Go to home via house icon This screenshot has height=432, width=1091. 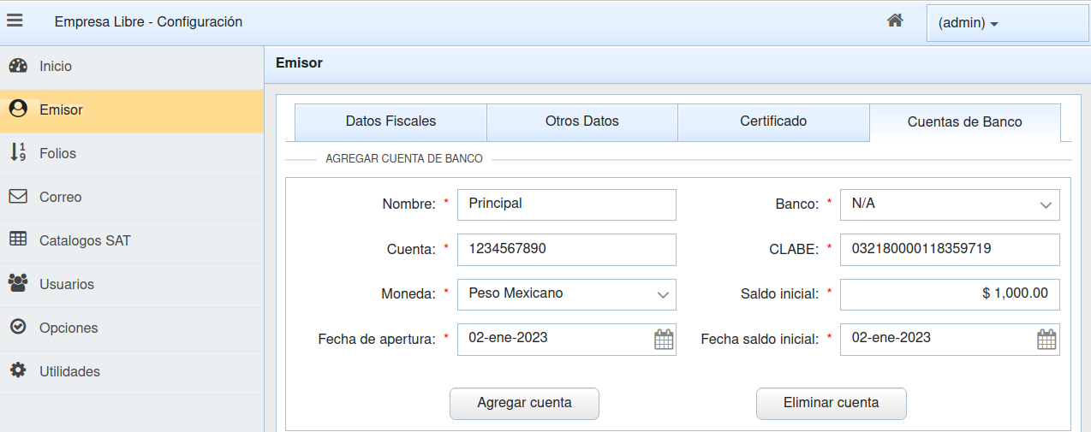click(895, 21)
